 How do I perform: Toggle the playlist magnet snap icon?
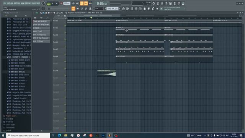pos(37,13)
